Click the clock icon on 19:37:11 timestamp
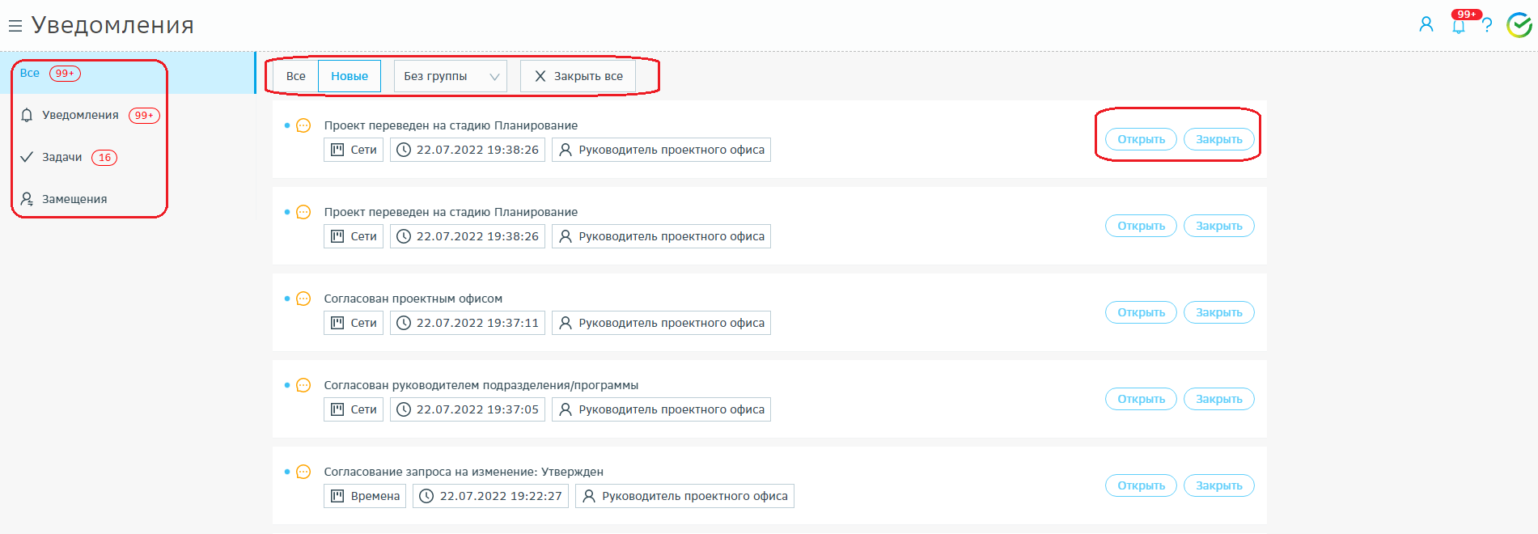 404,323
